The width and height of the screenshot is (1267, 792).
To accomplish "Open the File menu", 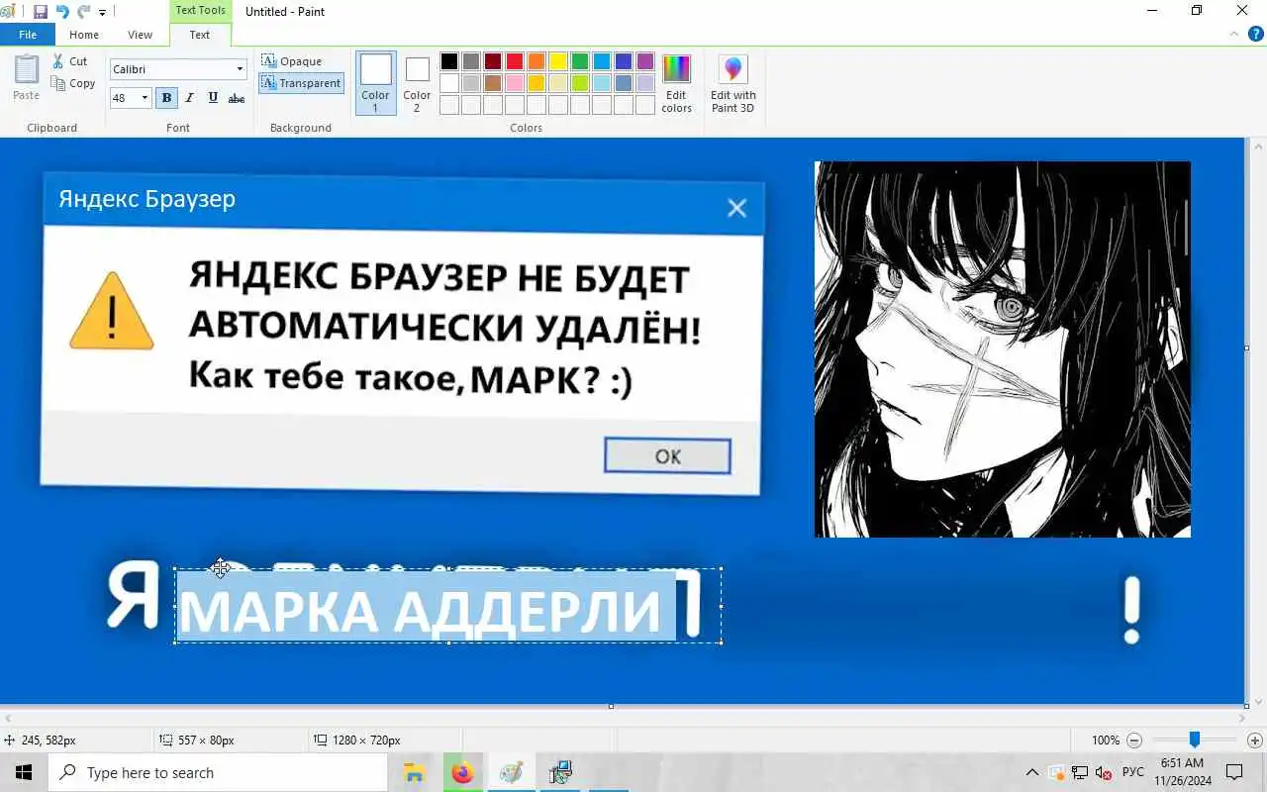I will 28,35.
